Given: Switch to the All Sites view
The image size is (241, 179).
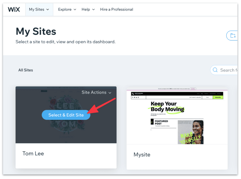Looking at the screenshot, I should click(x=26, y=70).
